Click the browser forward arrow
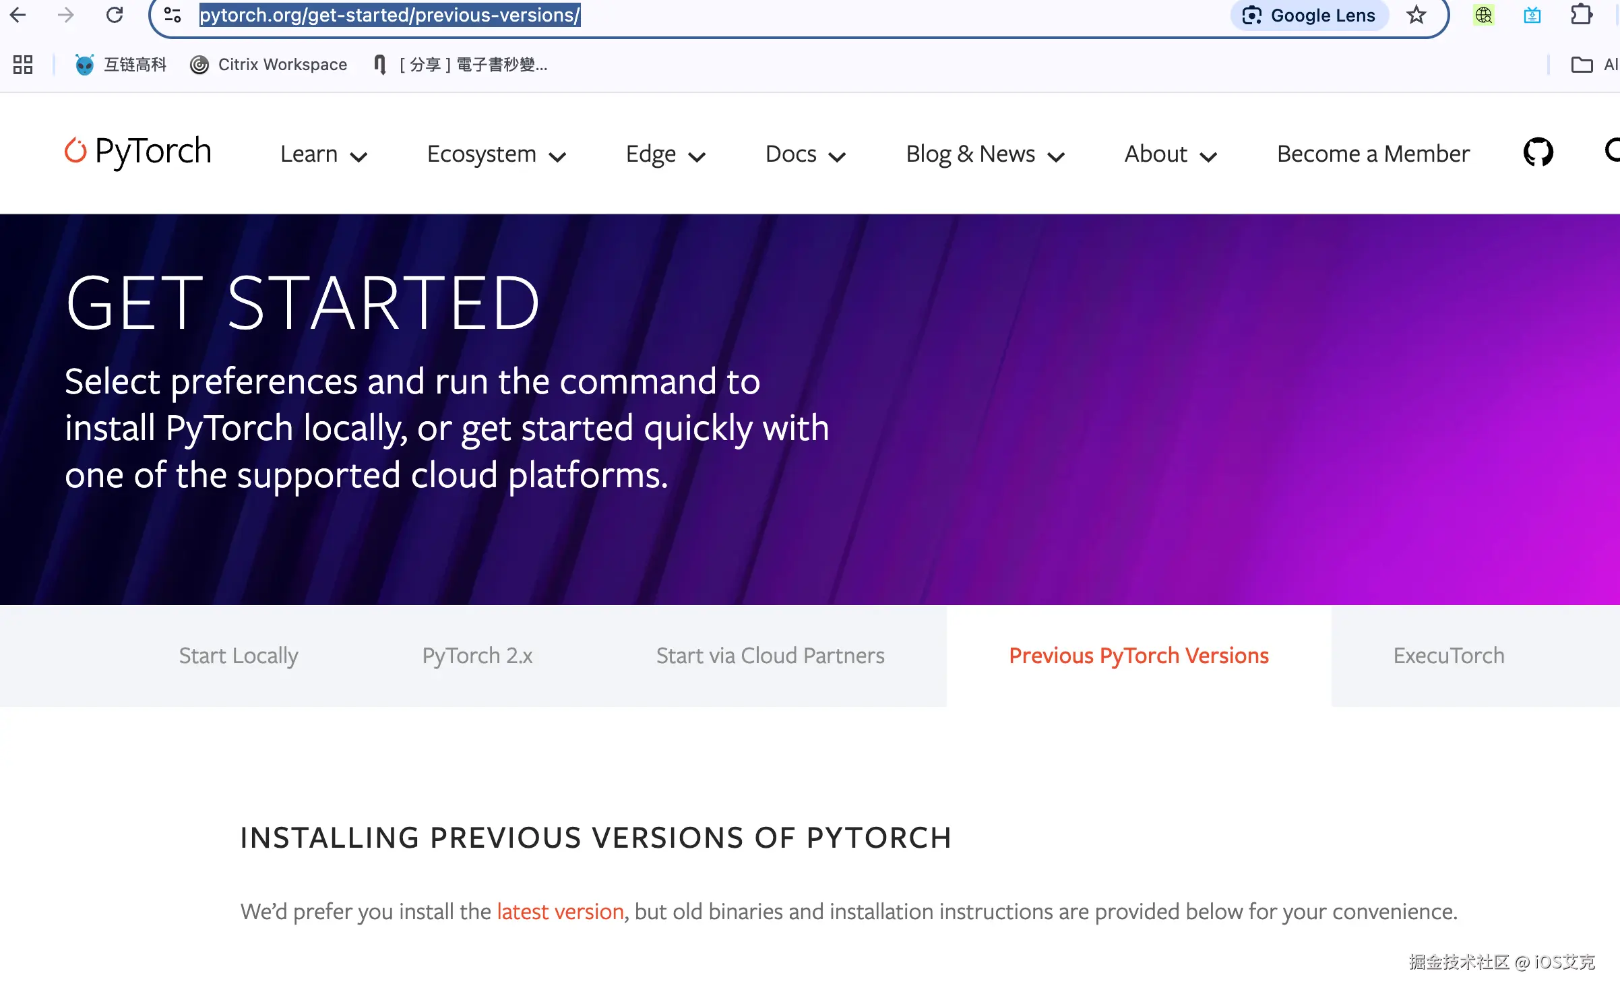Image resolution: width=1620 pixels, height=996 pixels. [x=65, y=15]
